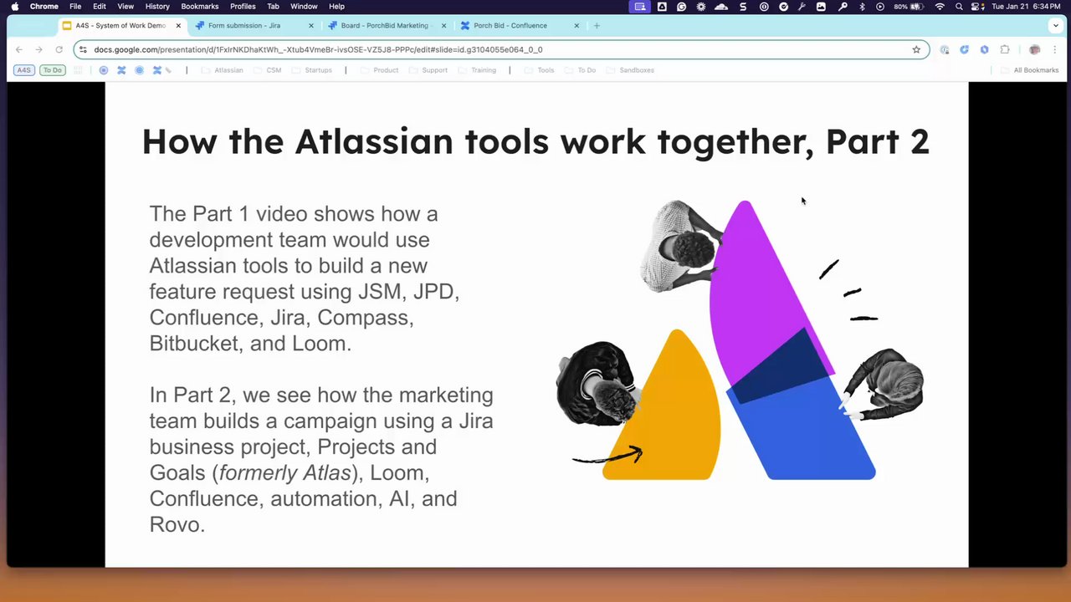The height and width of the screenshot is (602, 1071).
Task: Open the Atlassian bookmarks folder
Action: coord(222,70)
